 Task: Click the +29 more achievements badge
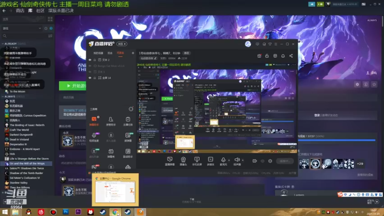pos(360,164)
